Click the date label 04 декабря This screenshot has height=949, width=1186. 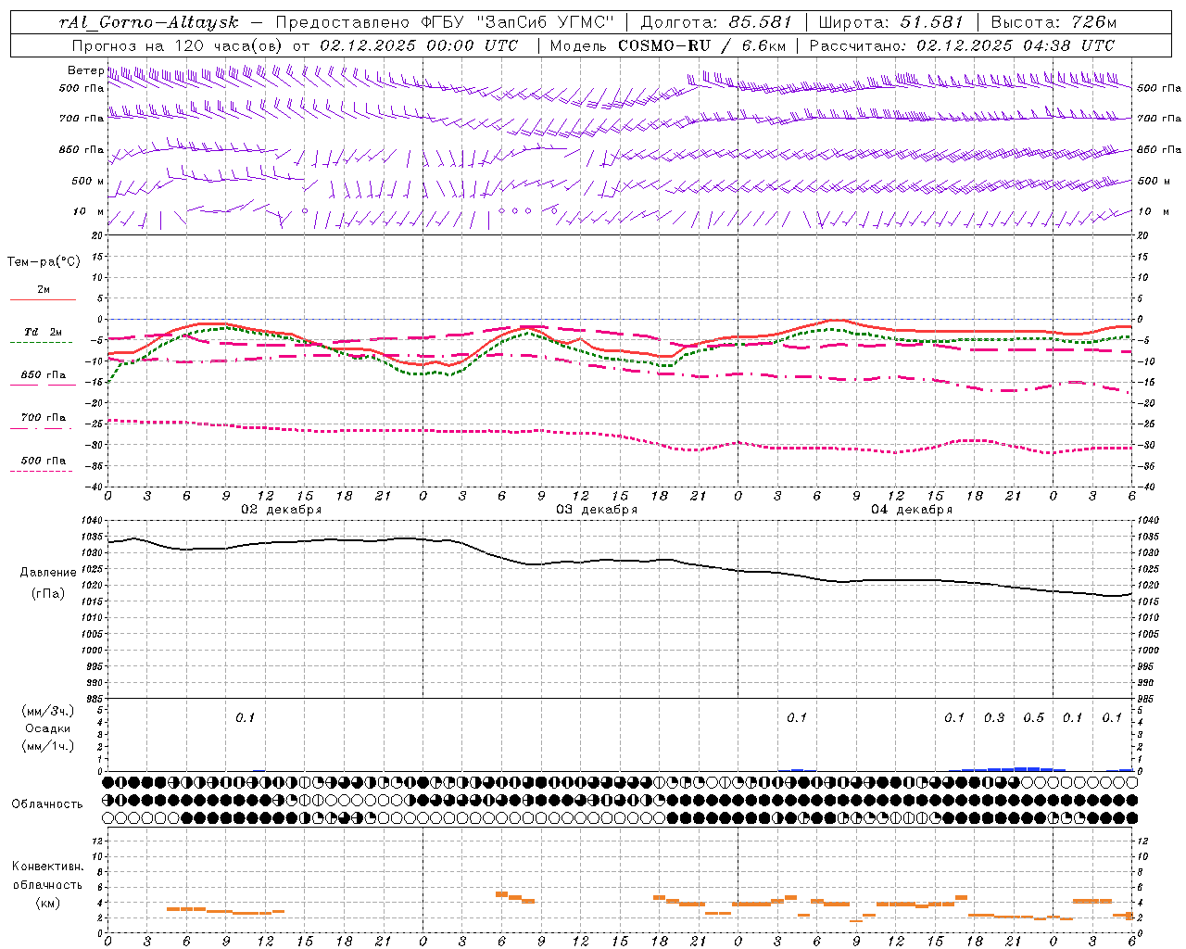912,510
